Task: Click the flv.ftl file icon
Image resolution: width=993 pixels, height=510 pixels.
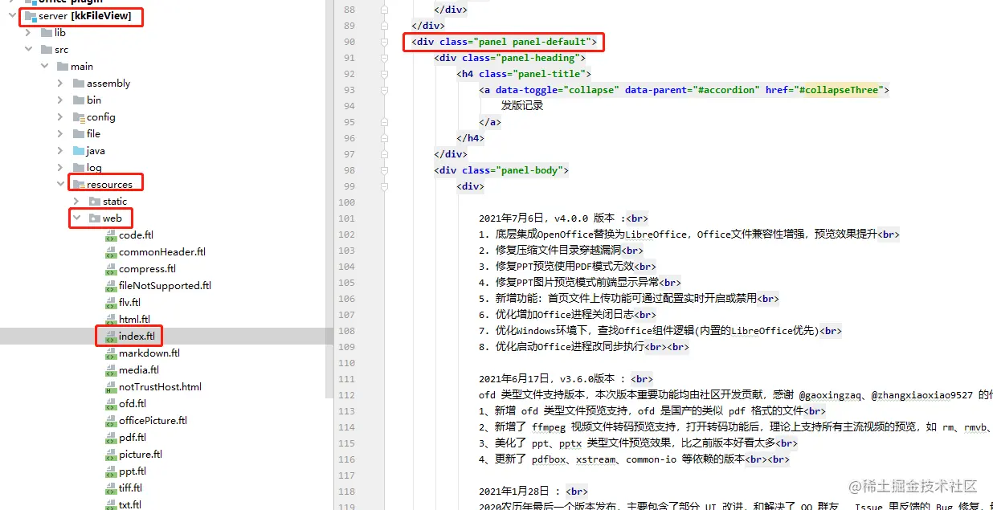Action: pyautogui.click(x=111, y=303)
